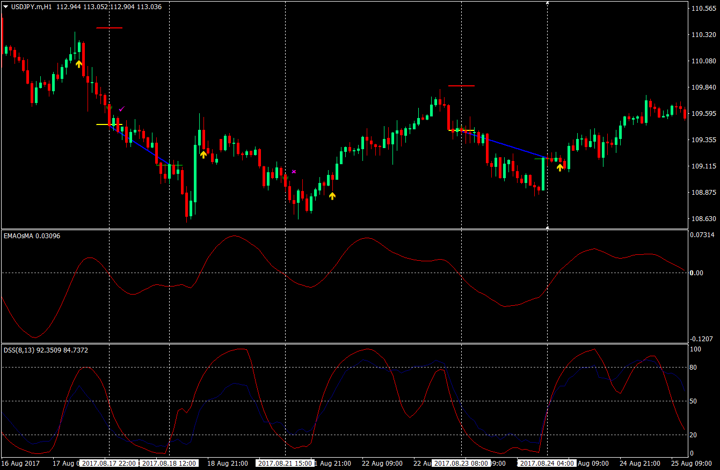Click the magenta checkmark above the 17 Aug downtrend

(x=122, y=108)
